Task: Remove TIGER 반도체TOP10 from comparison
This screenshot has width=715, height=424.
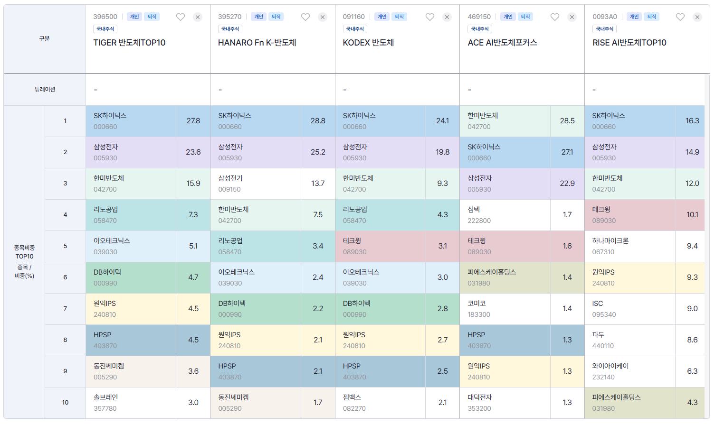Action: pyautogui.click(x=198, y=17)
